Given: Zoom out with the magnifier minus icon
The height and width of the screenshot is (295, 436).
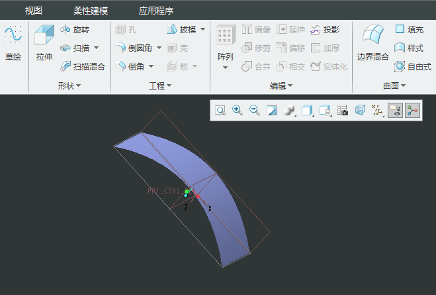Looking at the screenshot, I should tap(255, 110).
